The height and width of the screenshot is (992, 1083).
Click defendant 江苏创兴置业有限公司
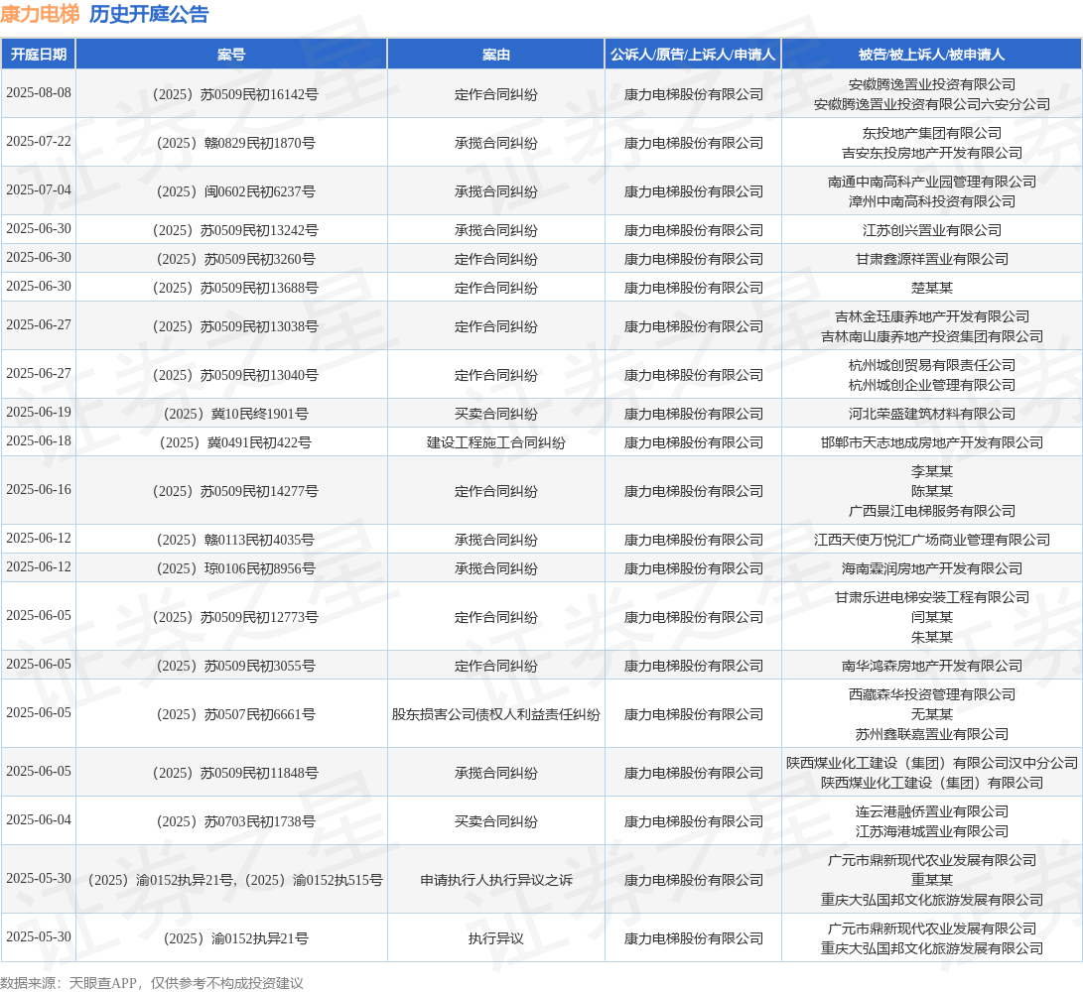coord(932,230)
